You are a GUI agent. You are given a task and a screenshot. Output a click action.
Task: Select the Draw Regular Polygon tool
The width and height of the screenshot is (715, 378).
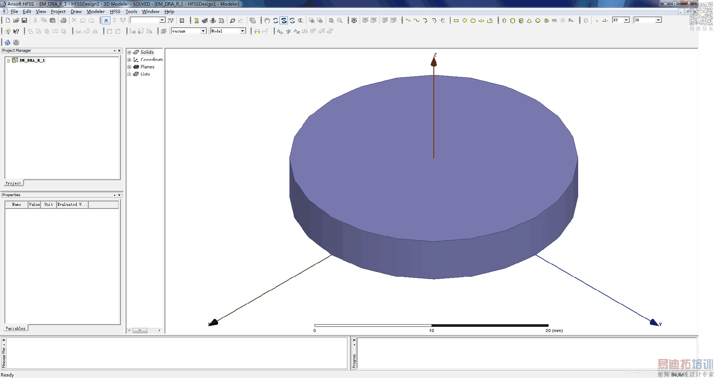473,21
